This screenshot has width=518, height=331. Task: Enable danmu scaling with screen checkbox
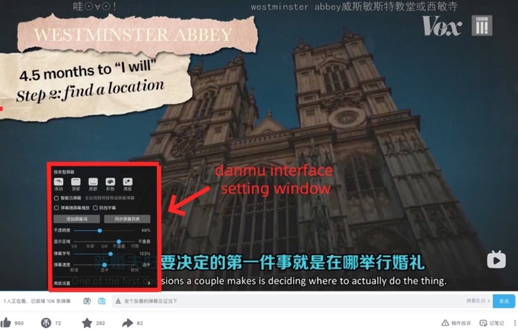[57, 208]
